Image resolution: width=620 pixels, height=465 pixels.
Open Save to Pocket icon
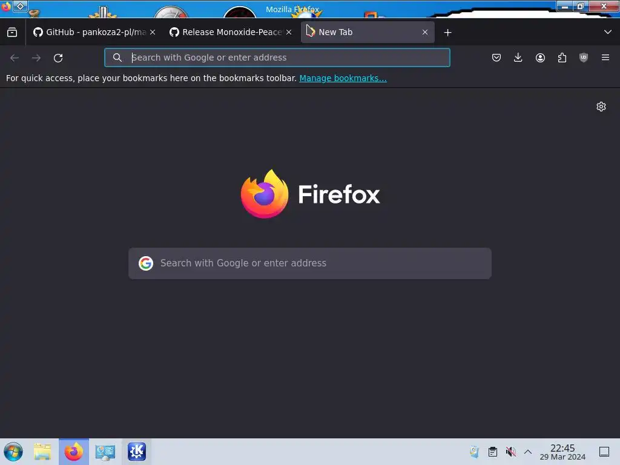[x=496, y=58]
